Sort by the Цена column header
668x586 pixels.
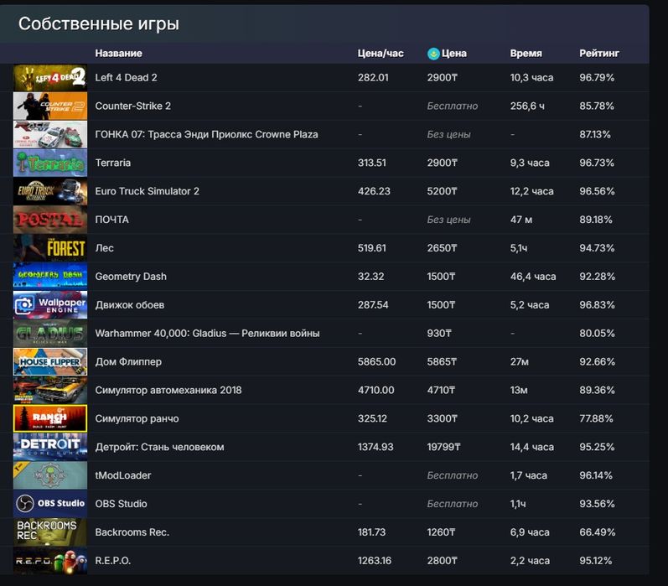[454, 54]
